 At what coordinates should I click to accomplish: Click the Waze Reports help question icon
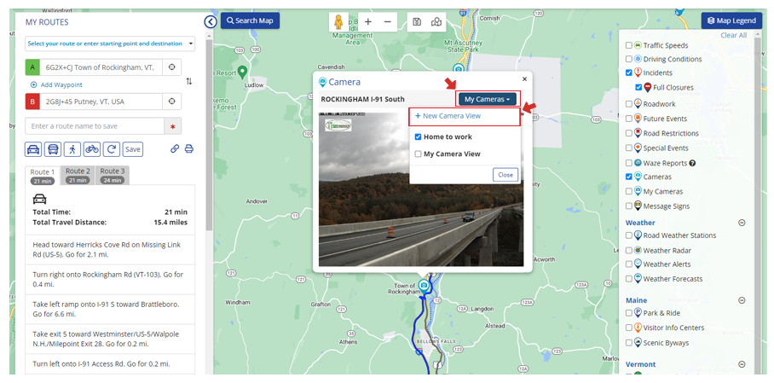[692, 163]
